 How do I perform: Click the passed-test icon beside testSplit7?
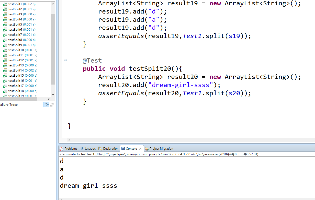[5, 35]
